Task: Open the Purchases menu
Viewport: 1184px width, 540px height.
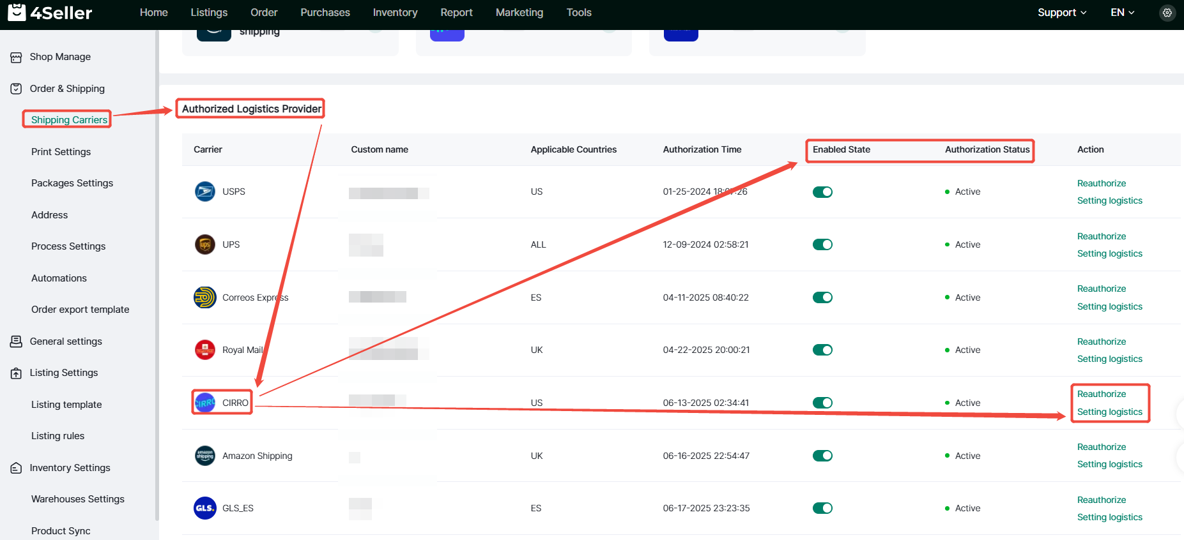Action: 325,13
